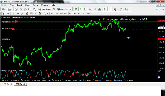Select the Cursor arrow tool
Screen dimensions: 165x96
click(3, 13)
